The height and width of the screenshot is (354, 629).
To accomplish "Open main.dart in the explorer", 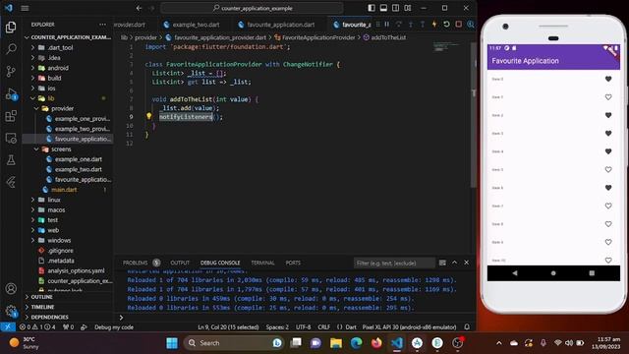I will pos(64,190).
